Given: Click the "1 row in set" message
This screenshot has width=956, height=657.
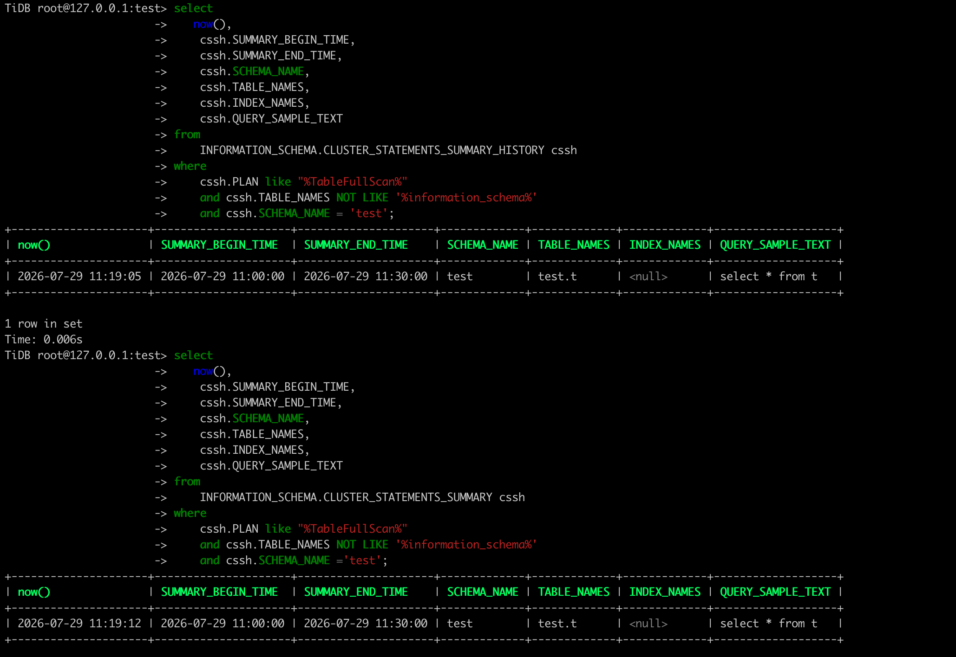Looking at the screenshot, I should (x=44, y=324).
